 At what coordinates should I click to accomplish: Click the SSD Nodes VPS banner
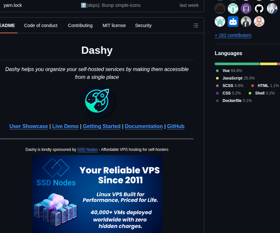tap(97, 194)
